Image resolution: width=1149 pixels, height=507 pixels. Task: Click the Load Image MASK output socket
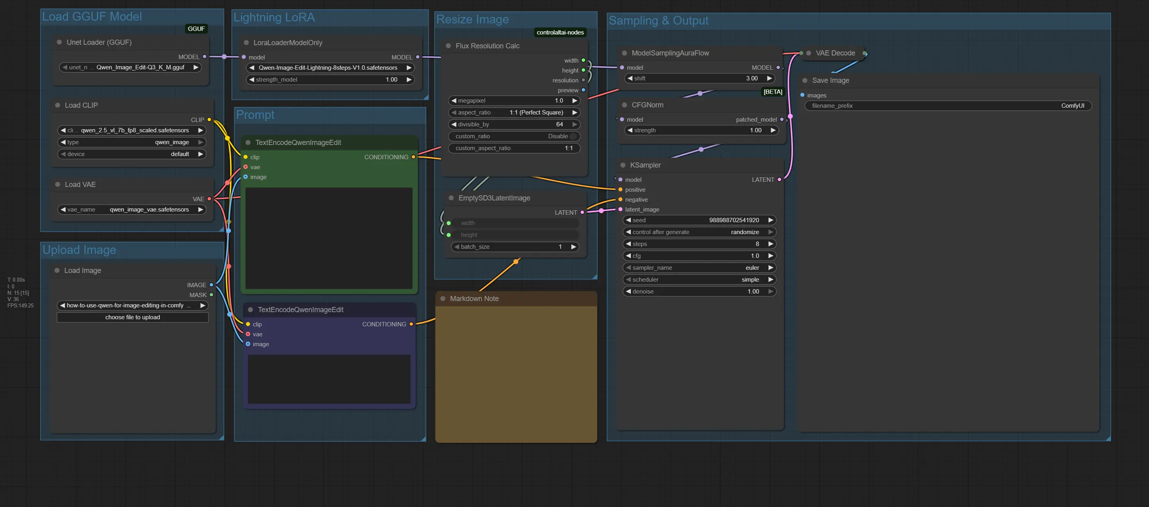[x=211, y=294]
